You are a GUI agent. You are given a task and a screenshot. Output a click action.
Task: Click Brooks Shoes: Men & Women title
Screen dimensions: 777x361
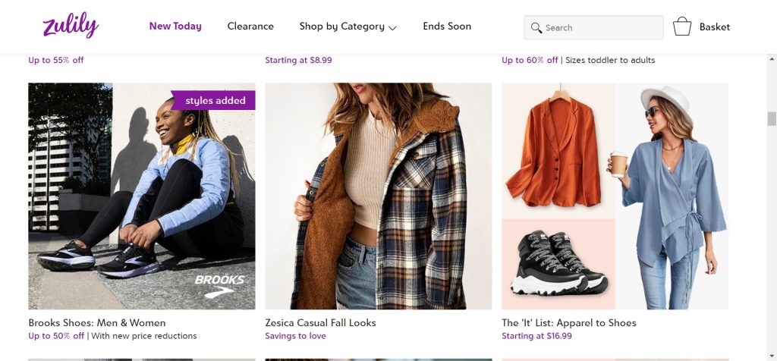(x=97, y=322)
